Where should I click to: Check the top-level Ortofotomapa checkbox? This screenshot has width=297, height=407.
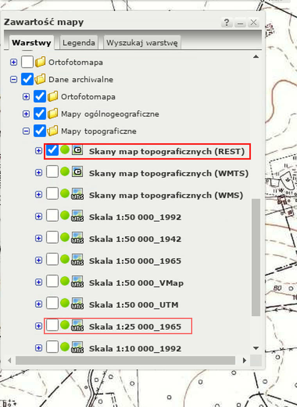click(27, 62)
